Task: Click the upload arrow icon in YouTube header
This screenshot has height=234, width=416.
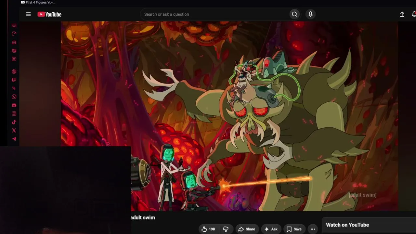Action: (402, 14)
